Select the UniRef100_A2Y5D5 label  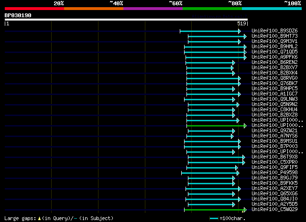(274, 204)
